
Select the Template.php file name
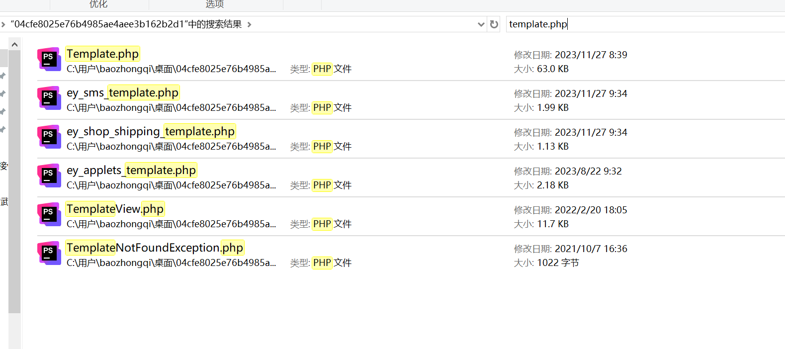click(x=102, y=54)
